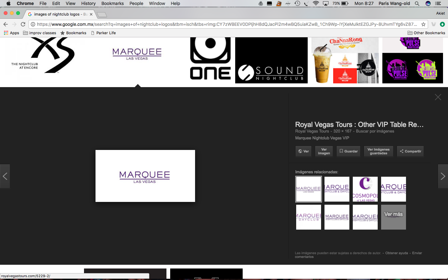Close the image preview panel
The image size is (448, 280).
(x=438, y=97)
